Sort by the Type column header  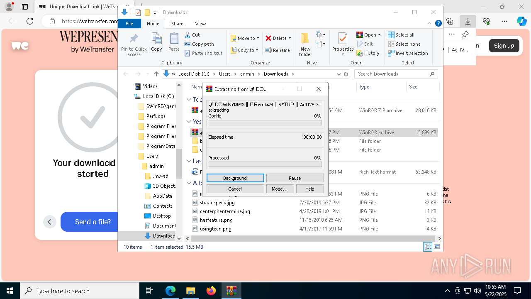[381, 87]
